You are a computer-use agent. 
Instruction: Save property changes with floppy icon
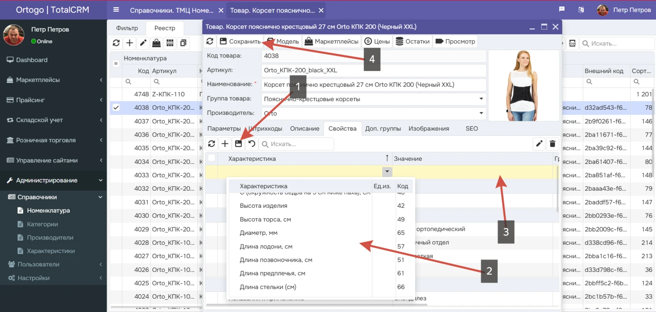(x=239, y=143)
